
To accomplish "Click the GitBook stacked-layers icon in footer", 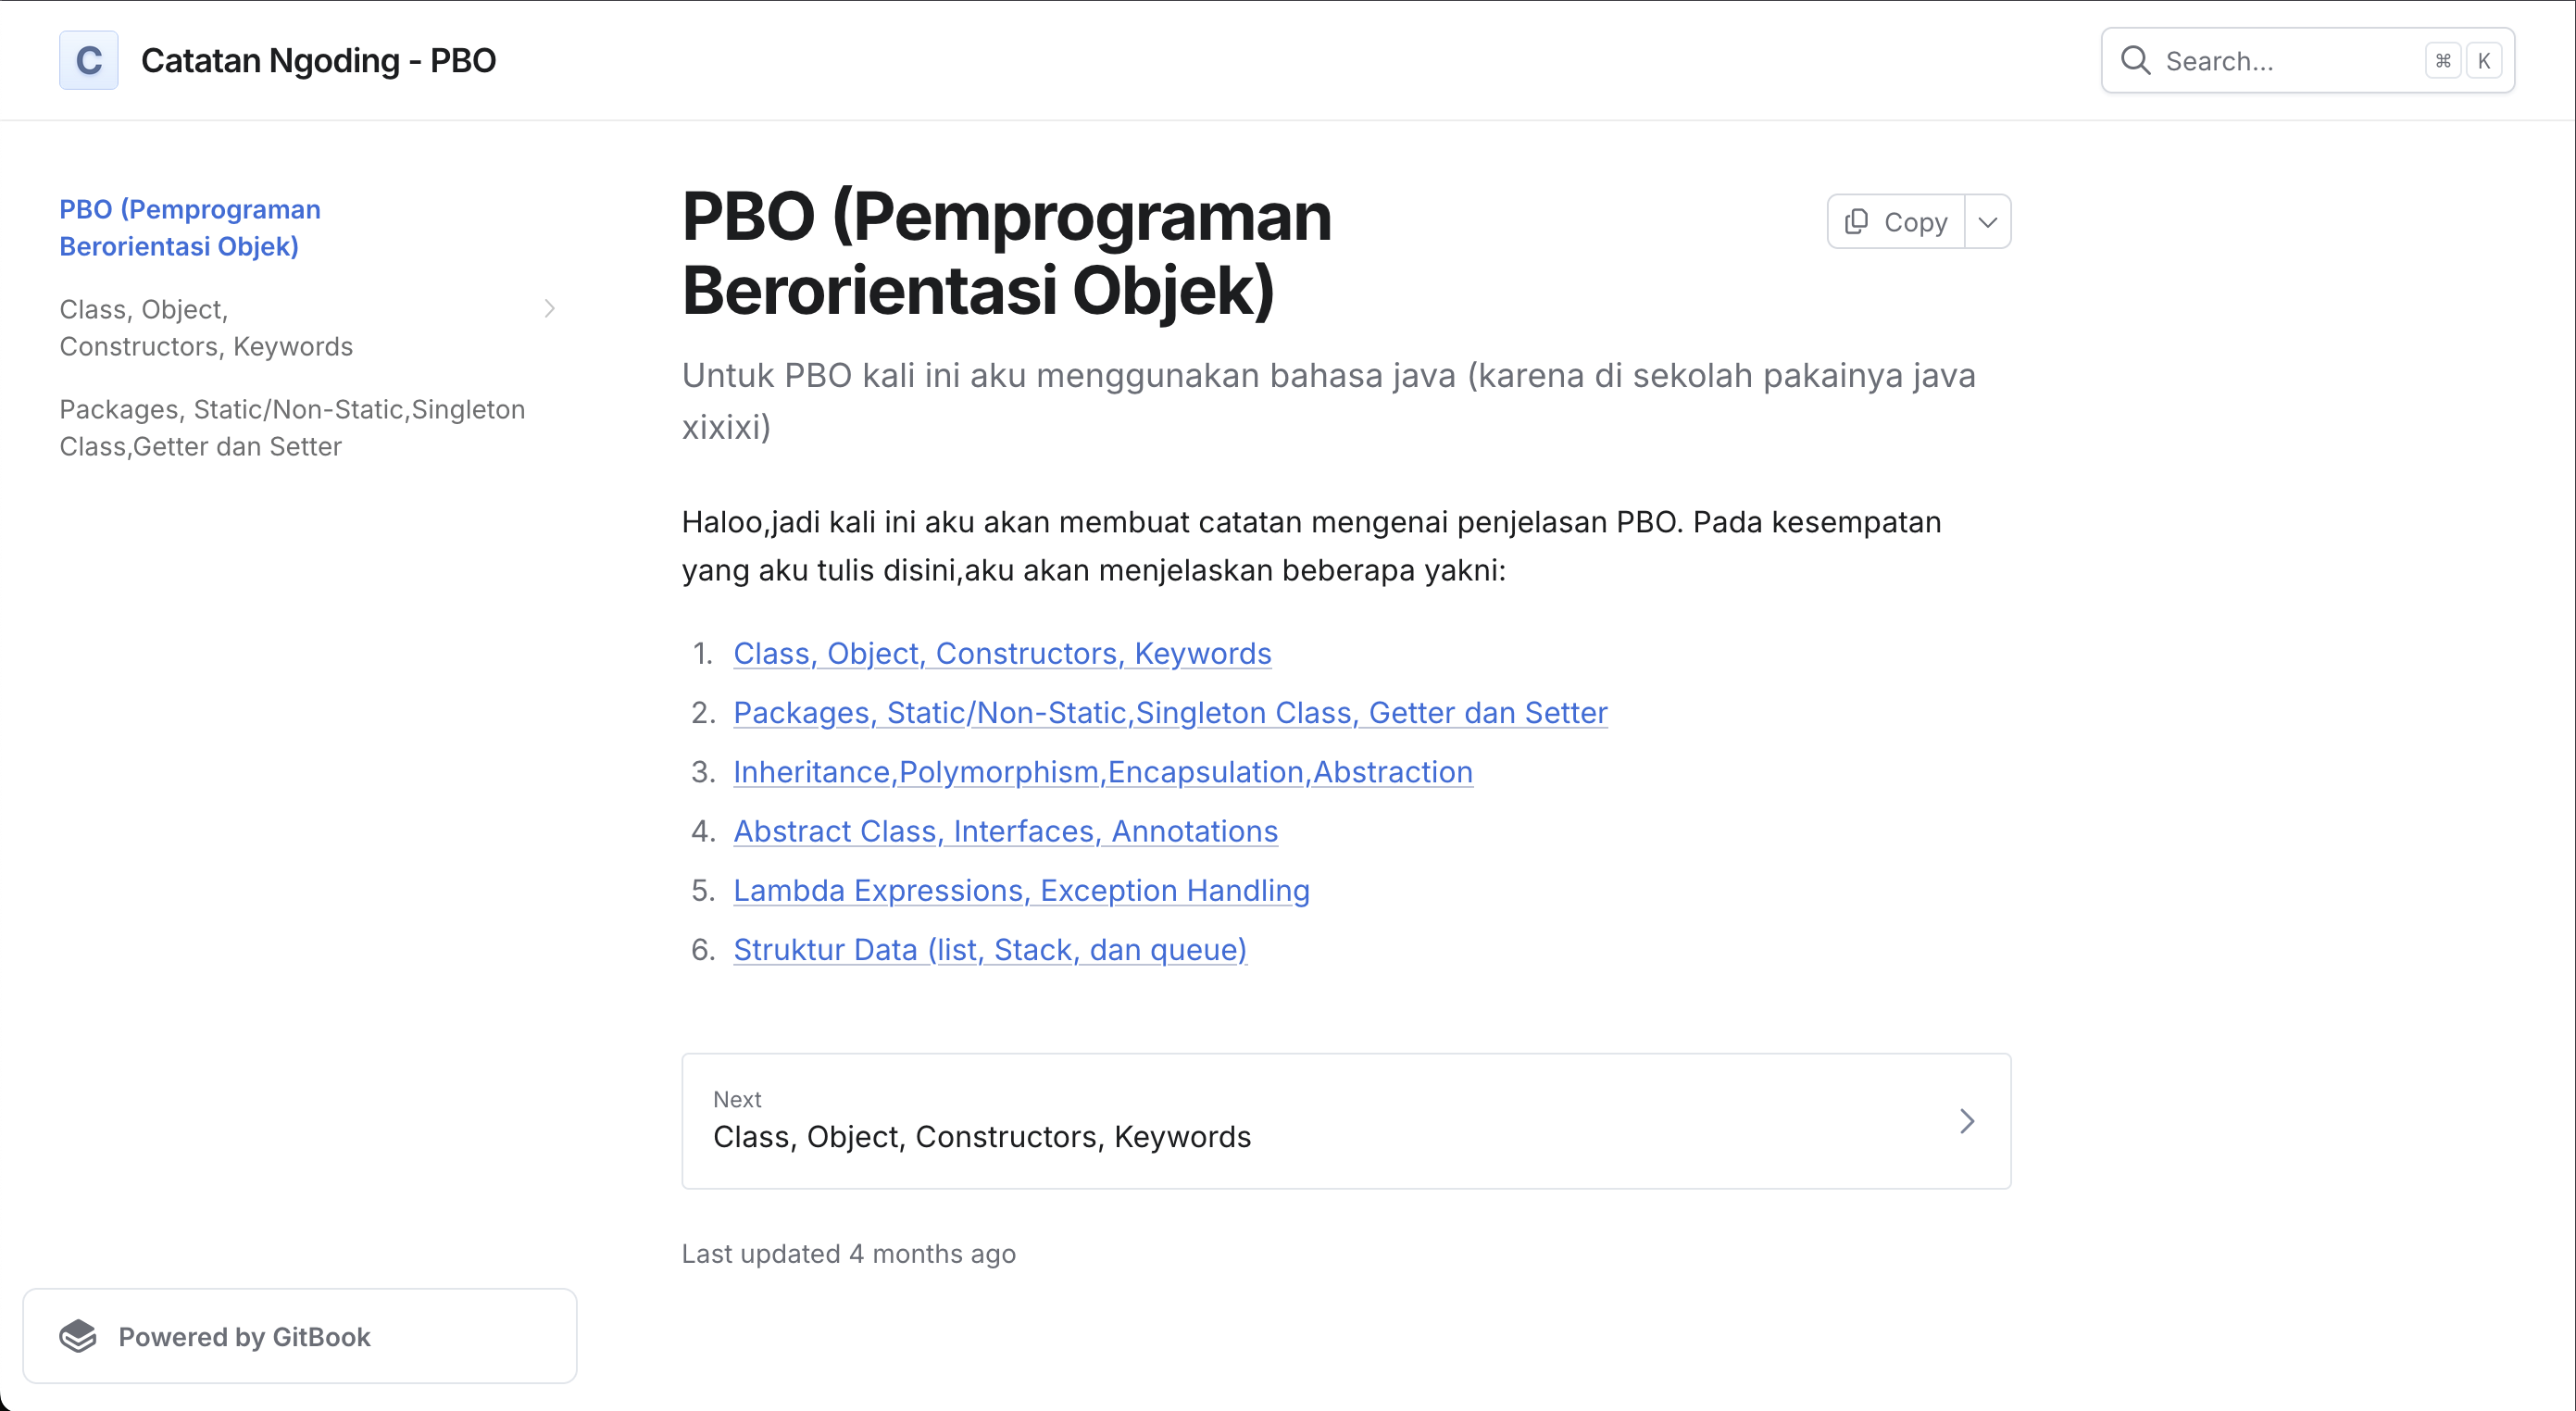I will point(81,1336).
